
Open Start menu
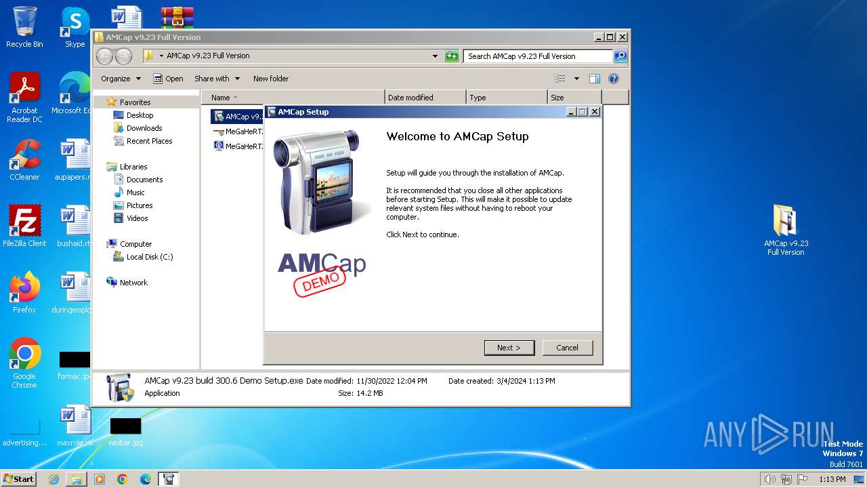(19, 479)
